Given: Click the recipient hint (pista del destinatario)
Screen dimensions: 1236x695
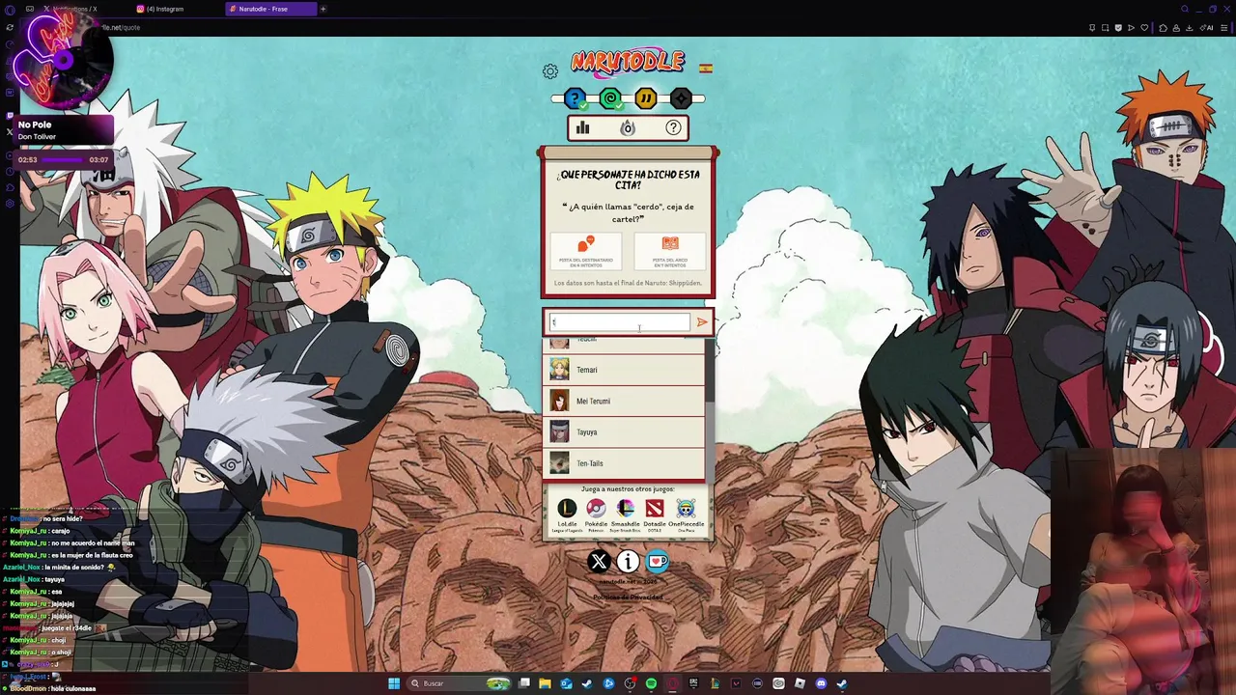Looking at the screenshot, I should [x=585, y=251].
